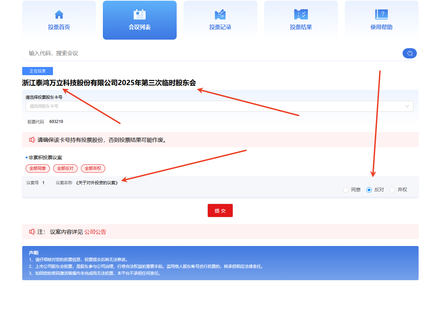
Task: Click the 正在投票 status badge
Action: (38, 71)
